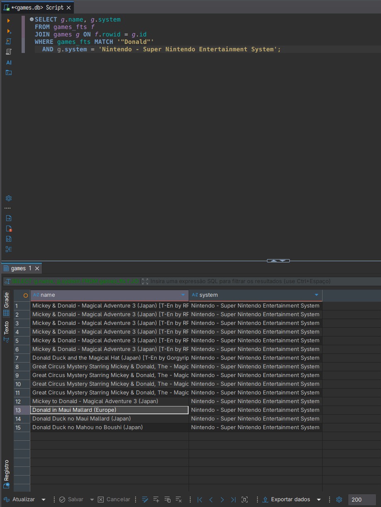Expand the filter panel icon
Image resolution: width=381 pixels, height=507 pixels.
[145, 281]
